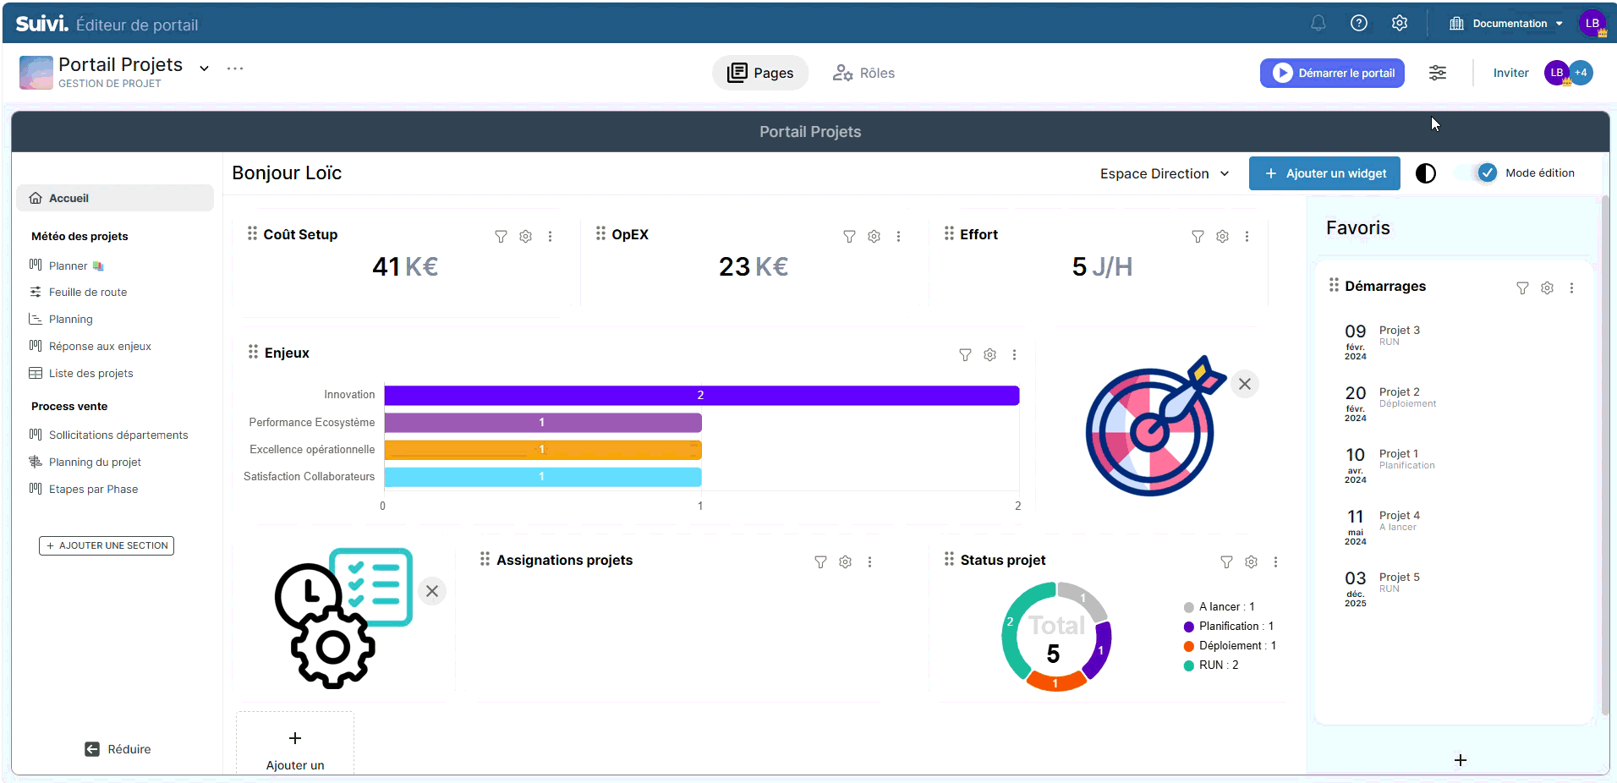Click filter icon on Coût Setup widget
This screenshot has width=1617, height=783.
coord(501,237)
